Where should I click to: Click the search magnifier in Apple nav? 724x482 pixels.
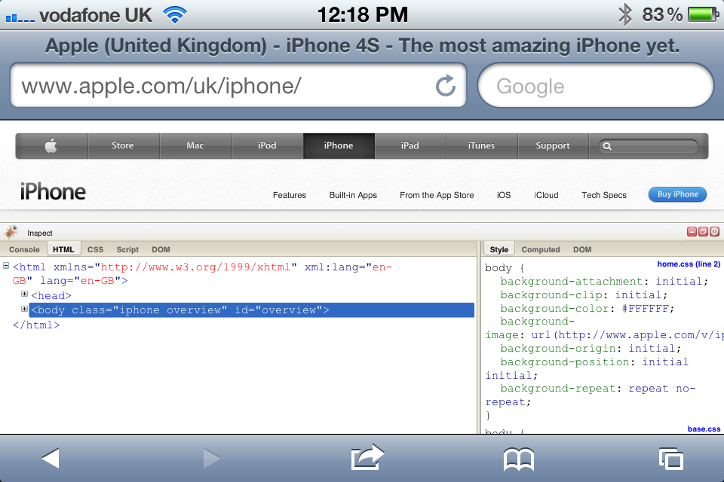click(x=608, y=147)
